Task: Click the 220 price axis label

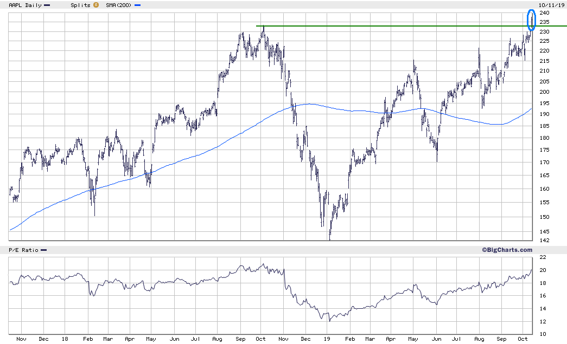Action: pyautogui.click(x=544, y=51)
